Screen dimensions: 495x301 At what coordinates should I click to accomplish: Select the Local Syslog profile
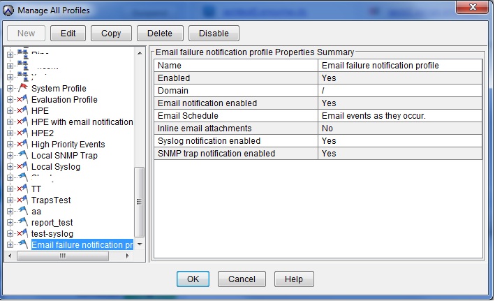point(56,166)
